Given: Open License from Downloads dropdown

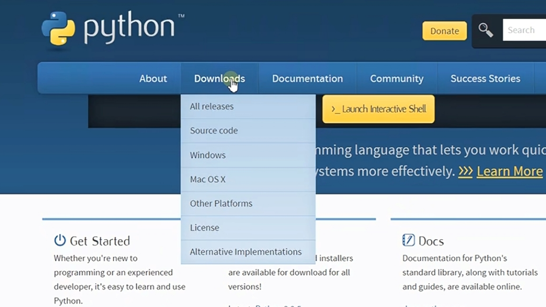Looking at the screenshot, I should click(248, 227).
